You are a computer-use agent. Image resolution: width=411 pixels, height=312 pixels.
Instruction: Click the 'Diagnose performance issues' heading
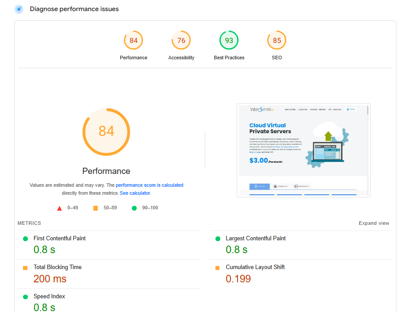(74, 9)
